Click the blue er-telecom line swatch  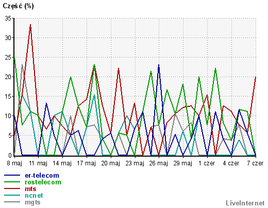12,175
